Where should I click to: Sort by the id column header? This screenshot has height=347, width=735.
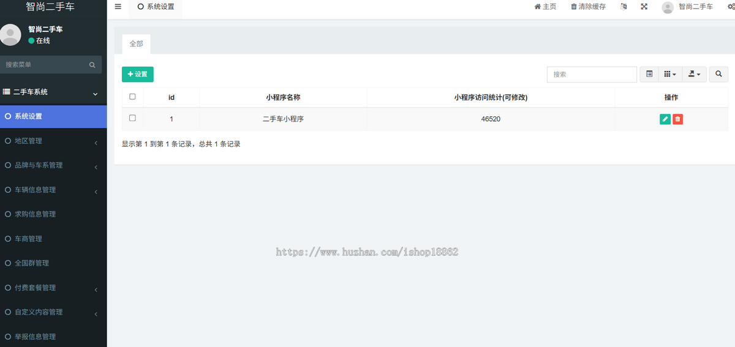click(x=171, y=97)
